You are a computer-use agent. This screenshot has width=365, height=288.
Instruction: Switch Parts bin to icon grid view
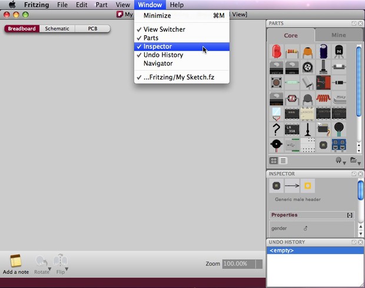click(x=274, y=160)
